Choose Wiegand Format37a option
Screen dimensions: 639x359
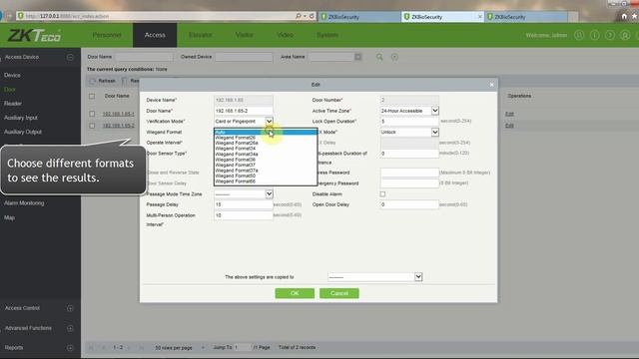point(266,171)
